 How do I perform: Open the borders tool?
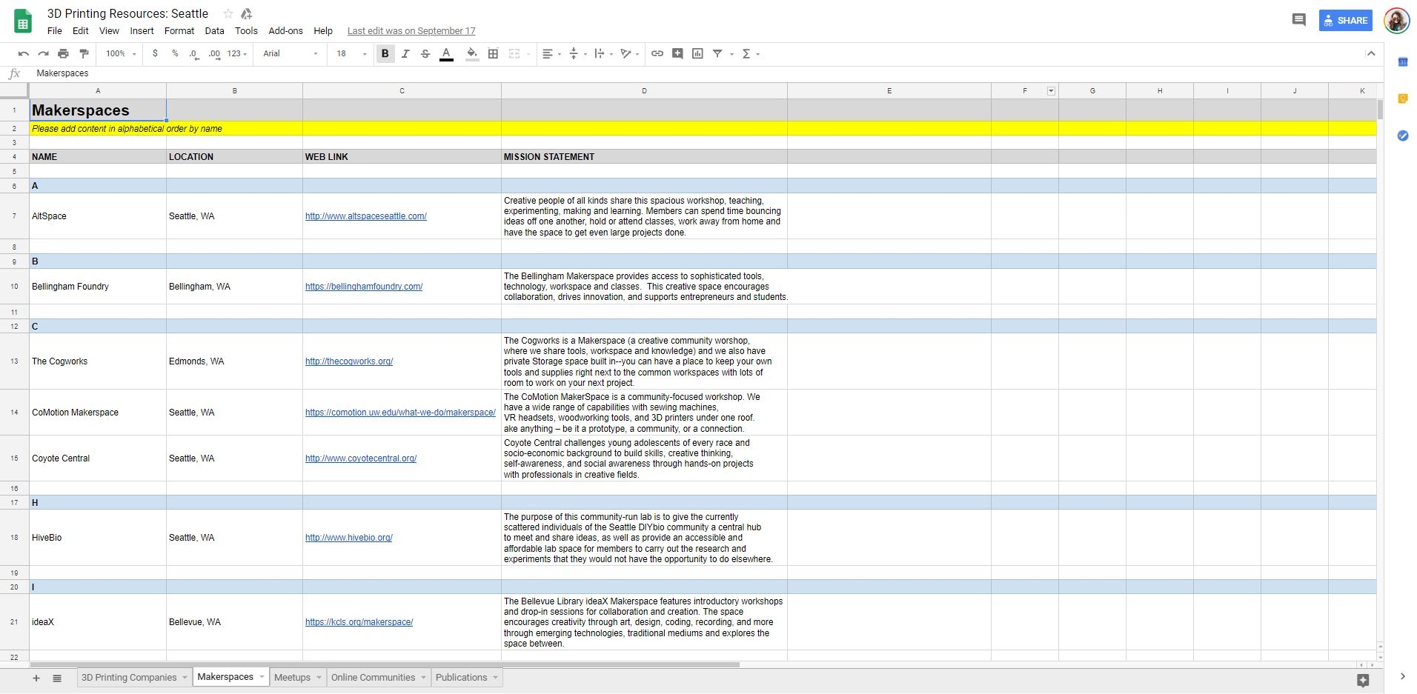tap(493, 53)
